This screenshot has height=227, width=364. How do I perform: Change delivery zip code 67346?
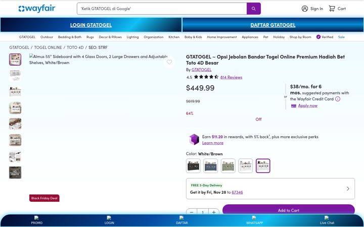click(237, 192)
